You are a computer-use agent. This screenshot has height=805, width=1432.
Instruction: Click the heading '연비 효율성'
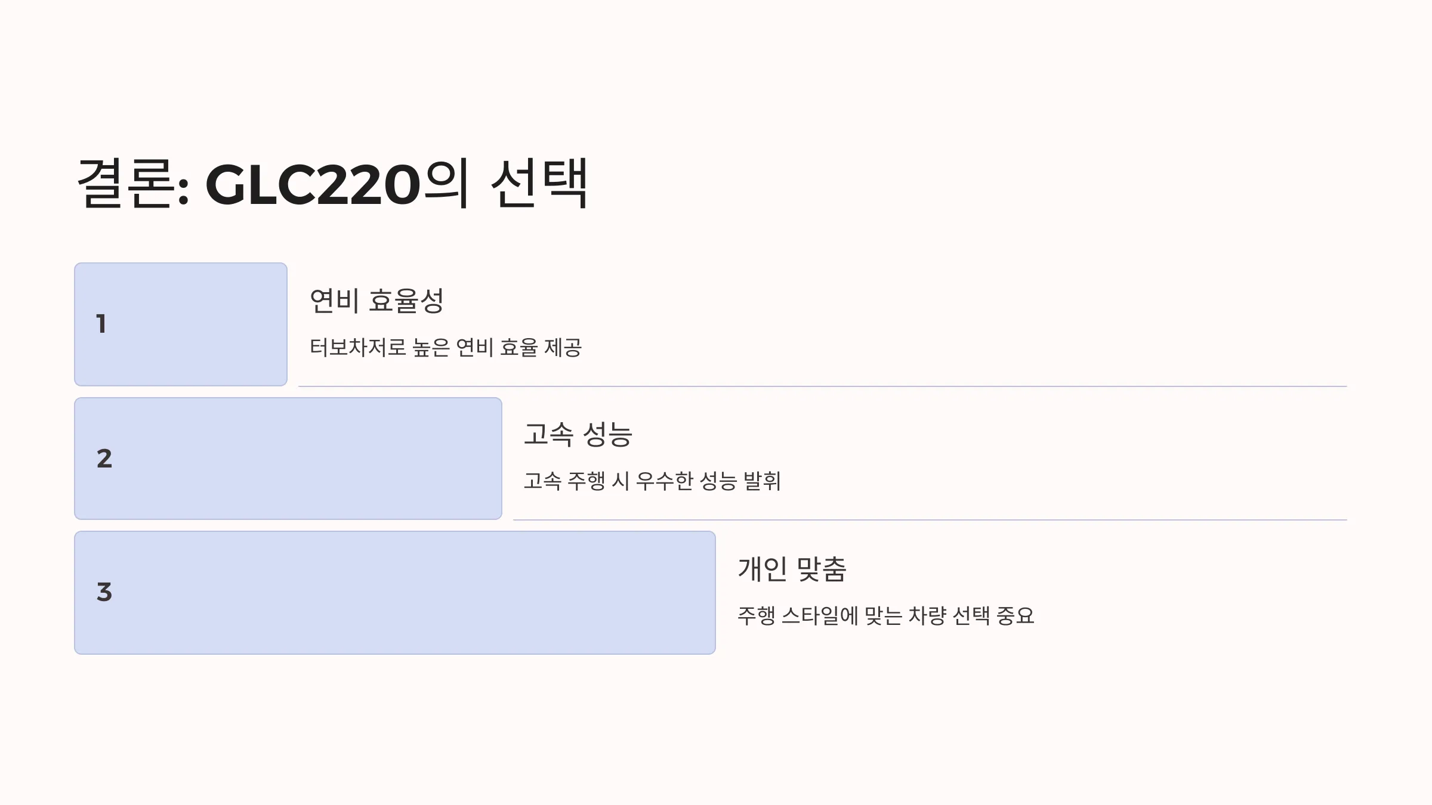[x=376, y=301]
